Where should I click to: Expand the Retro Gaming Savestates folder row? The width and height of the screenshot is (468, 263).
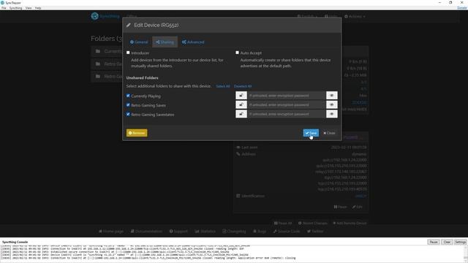point(107,76)
